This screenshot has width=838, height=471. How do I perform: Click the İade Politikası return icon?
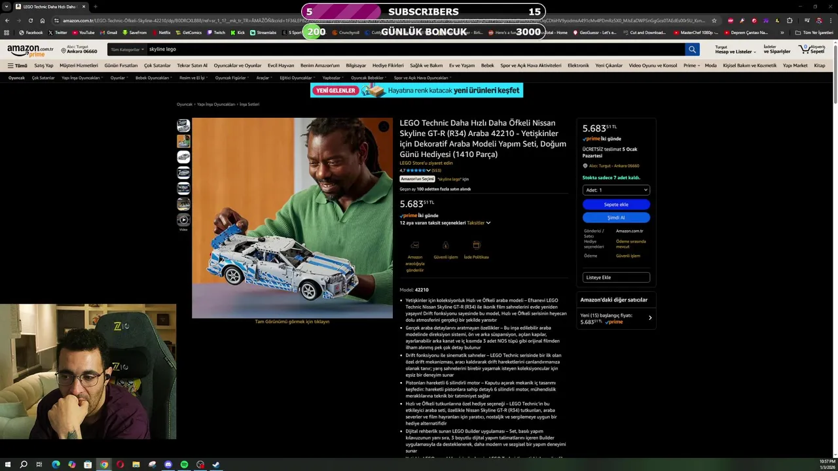click(x=476, y=245)
